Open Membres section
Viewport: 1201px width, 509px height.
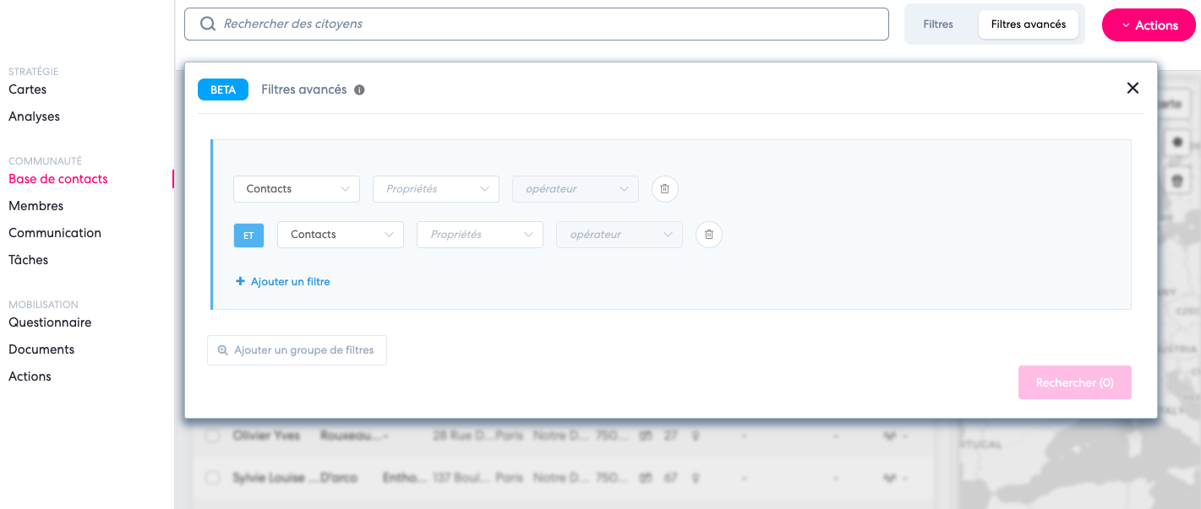tap(36, 206)
